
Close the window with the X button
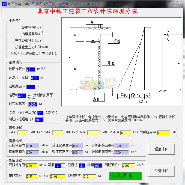pos(177,2)
